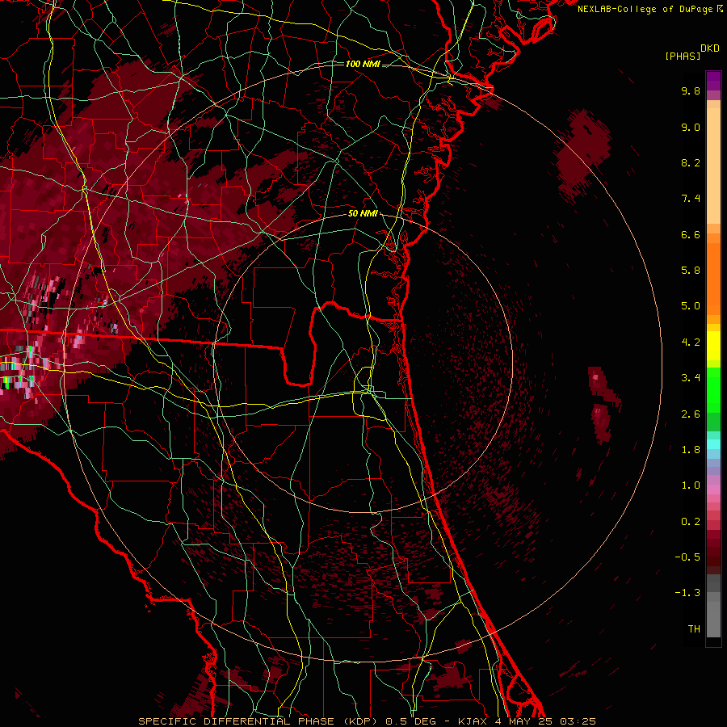Click the Specific Differential Phase KJAX product title
727x727 pixels.
(368, 721)
